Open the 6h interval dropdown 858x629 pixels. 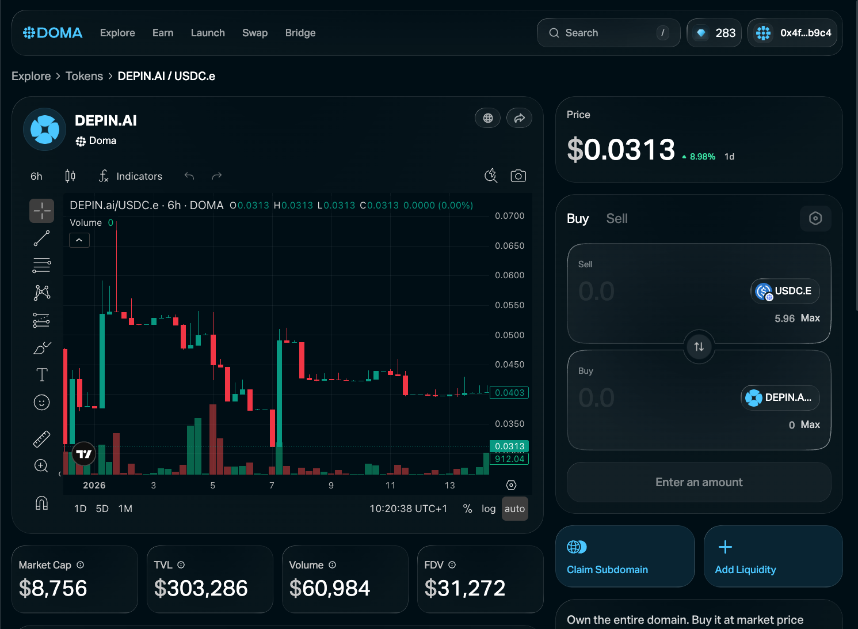(36, 176)
